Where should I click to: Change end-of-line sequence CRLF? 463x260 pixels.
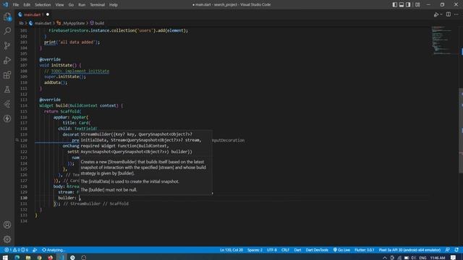click(x=285, y=250)
